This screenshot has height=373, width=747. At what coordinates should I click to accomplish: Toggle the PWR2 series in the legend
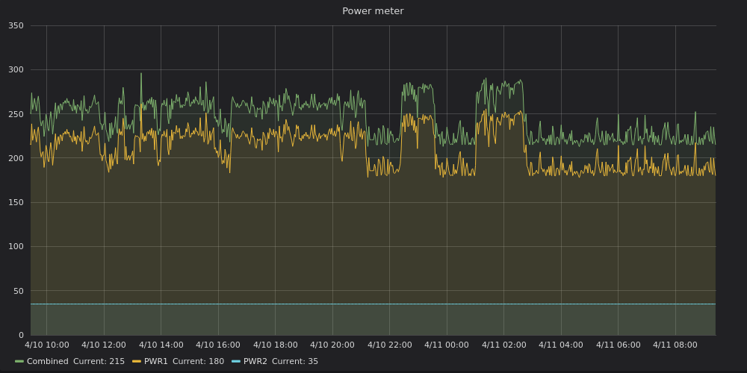point(255,362)
